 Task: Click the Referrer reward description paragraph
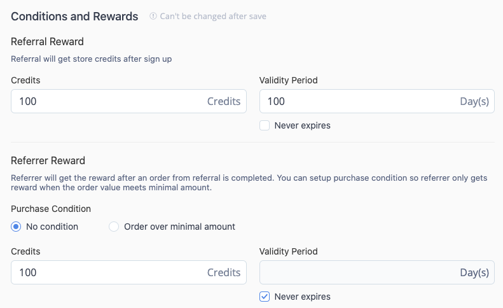tap(249, 183)
